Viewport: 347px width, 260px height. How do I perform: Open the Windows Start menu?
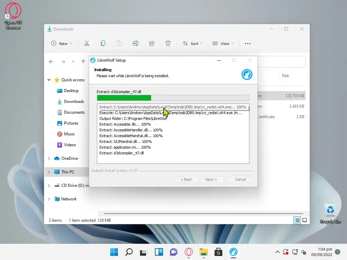(x=114, y=252)
